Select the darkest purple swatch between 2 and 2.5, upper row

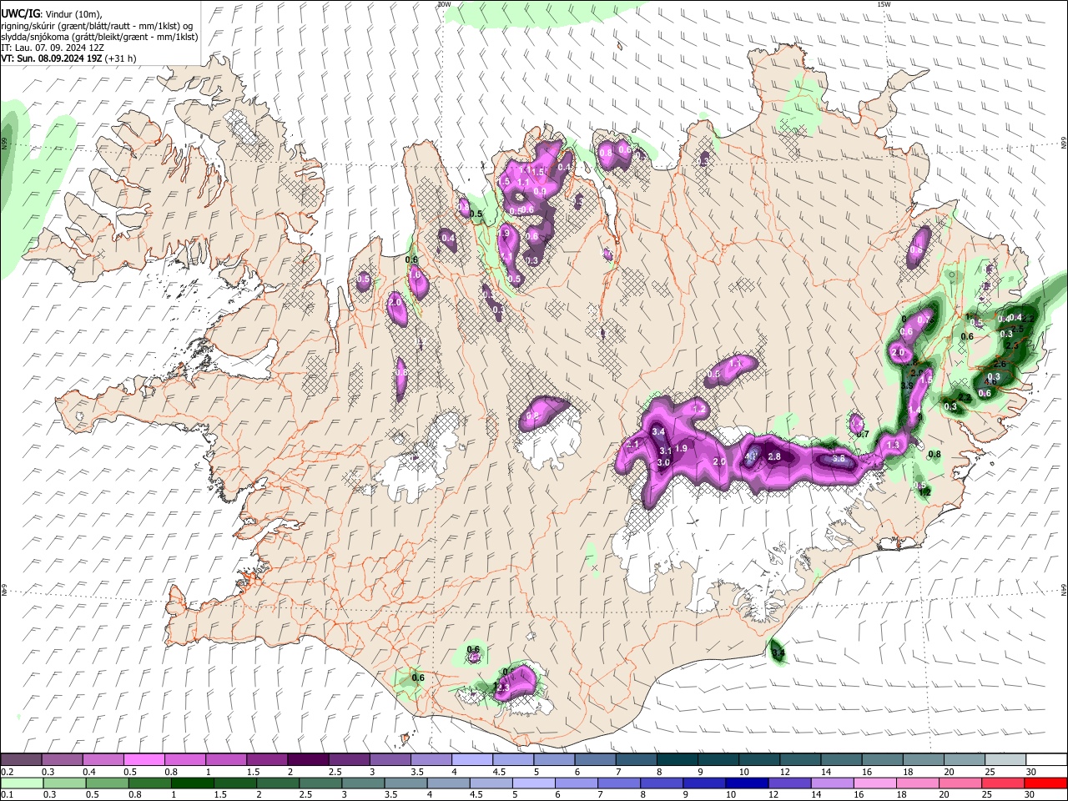[x=308, y=760]
